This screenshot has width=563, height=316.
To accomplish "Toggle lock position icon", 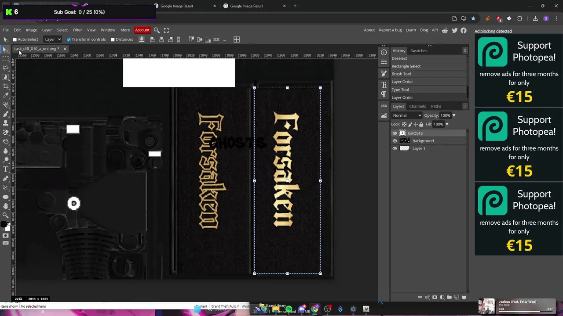I will tap(415, 124).
